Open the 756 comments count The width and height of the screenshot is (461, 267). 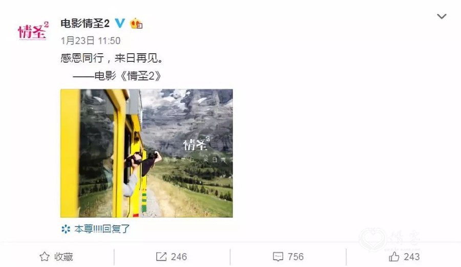(296, 257)
